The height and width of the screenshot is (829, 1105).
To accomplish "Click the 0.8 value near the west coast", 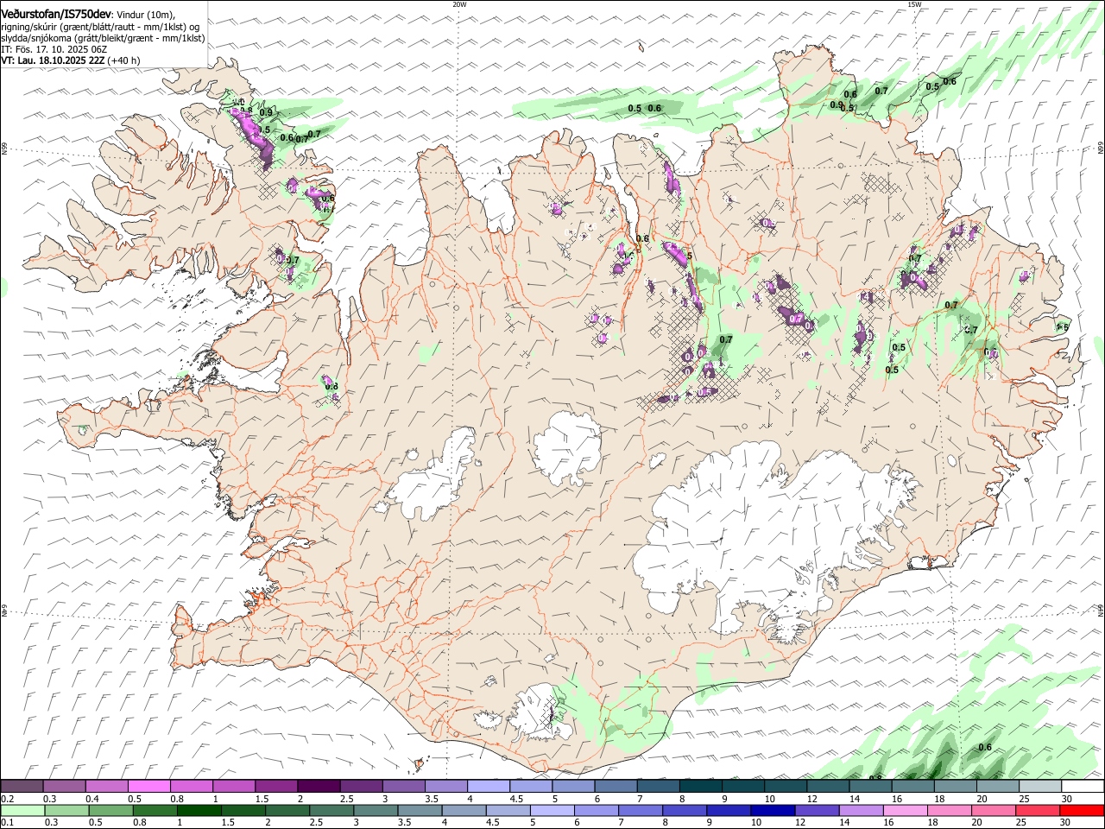I will coord(331,386).
